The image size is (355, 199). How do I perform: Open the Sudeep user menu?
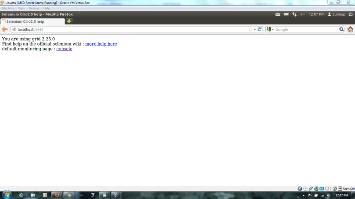click(x=337, y=14)
